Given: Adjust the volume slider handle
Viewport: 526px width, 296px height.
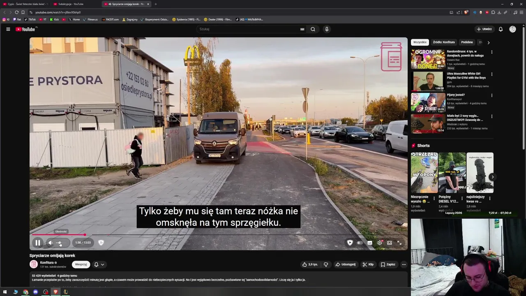Looking at the screenshot, I should pos(60,243).
